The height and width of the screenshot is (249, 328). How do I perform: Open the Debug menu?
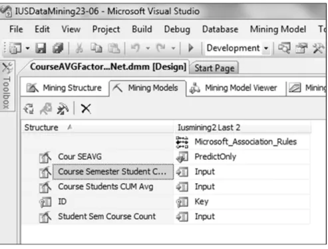pyautogui.click(x=177, y=30)
